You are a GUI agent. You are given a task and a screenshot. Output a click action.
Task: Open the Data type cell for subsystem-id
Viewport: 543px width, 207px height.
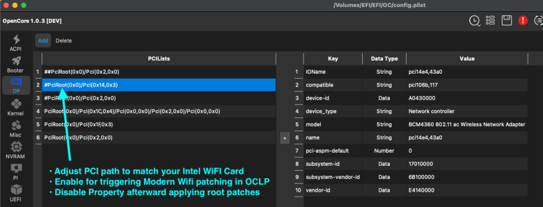384,164
